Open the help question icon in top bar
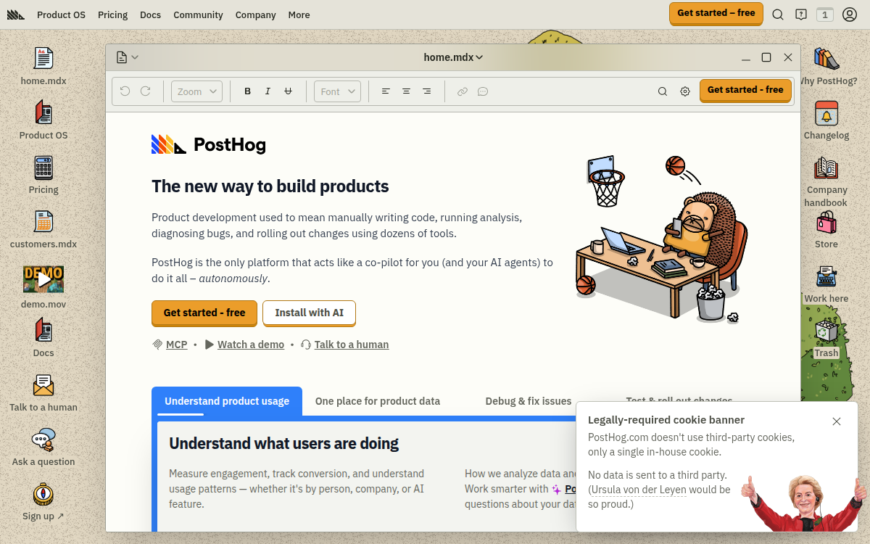Viewport: 870px width, 544px height. [x=801, y=15]
